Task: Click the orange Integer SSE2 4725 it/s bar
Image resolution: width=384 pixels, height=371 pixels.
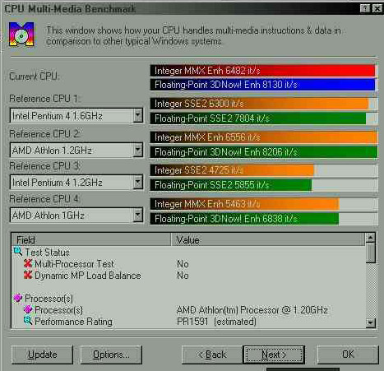Action: 232,170
